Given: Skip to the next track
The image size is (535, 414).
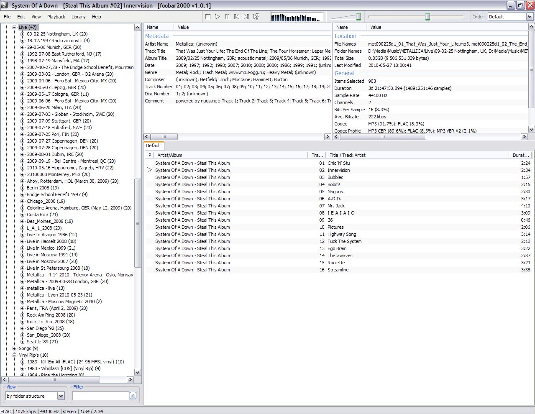Looking at the screenshot, I should [x=246, y=17].
